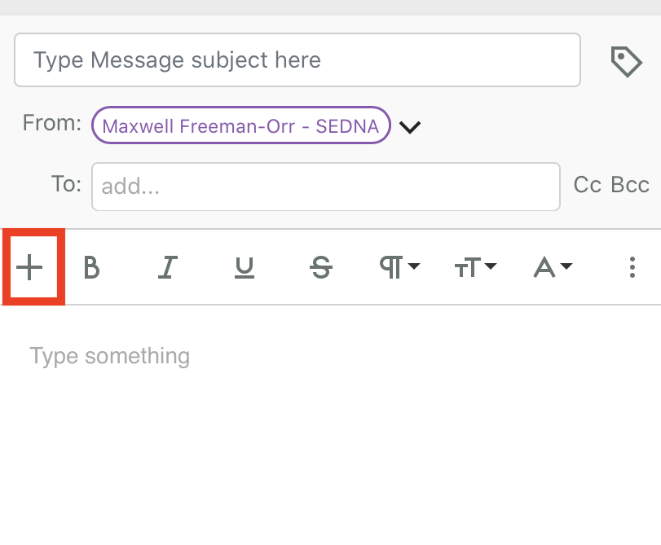
Task: Open the paragraph format dropdown
Action: (399, 267)
